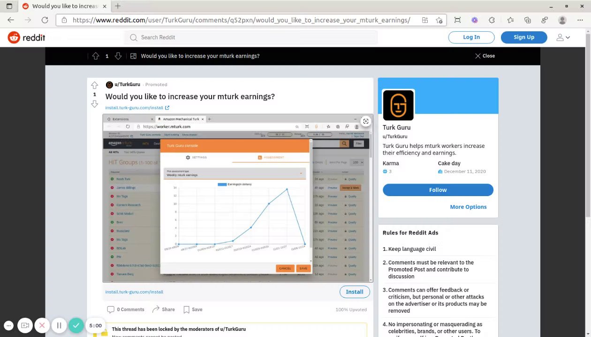Screen dimensions: 591x337
Task: Click the Reddit logo home link
Action: pyautogui.click(x=27, y=37)
